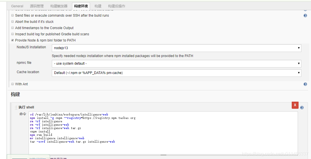Click the 'tar -zcvf' command line
The height and width of the screenshot is (159, 311).
(x=73, y=141)
